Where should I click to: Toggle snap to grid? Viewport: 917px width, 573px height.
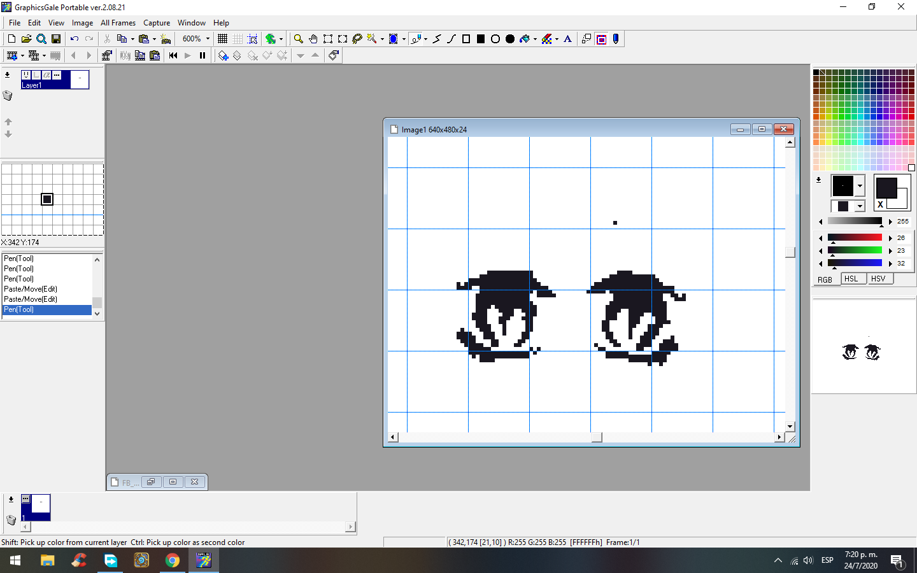pyautogui.click(x=252, y=39)
